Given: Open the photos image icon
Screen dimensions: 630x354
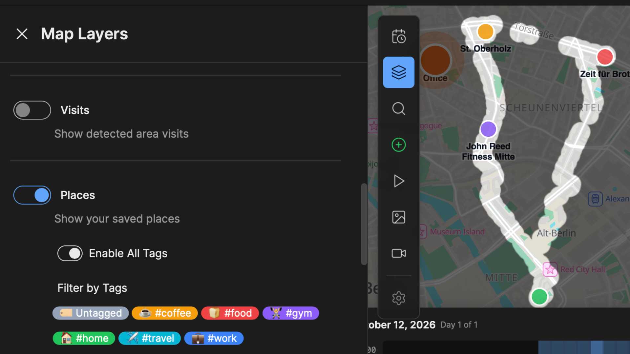Looking at the screenshot, I should tap(399, 217).
